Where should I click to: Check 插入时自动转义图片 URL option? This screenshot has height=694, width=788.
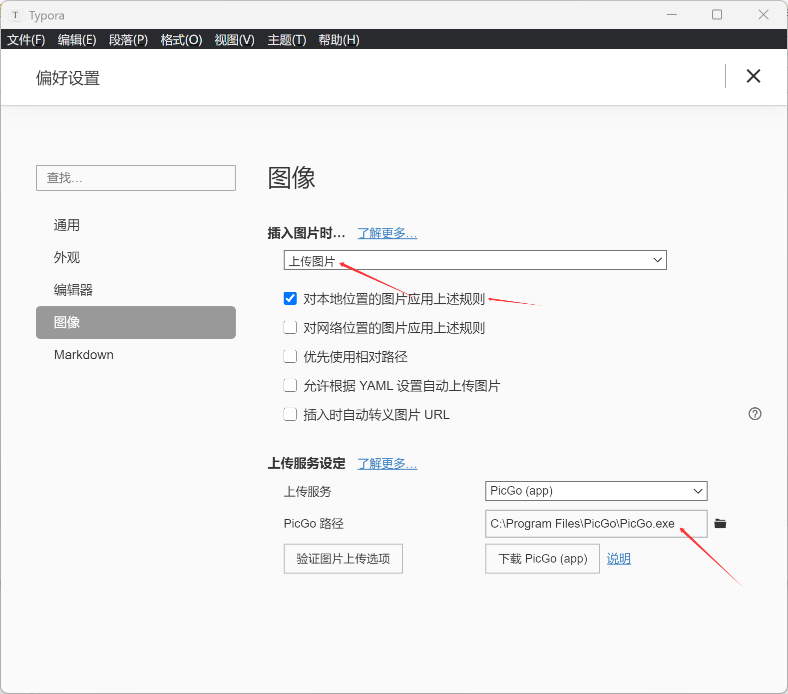point(290,414)
